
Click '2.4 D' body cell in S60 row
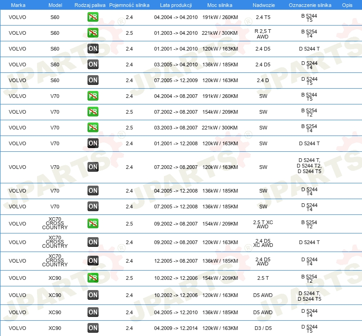click(x=263, y=80)
